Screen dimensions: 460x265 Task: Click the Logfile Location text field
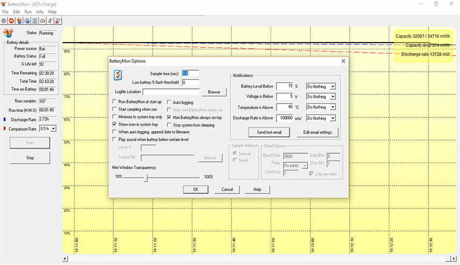171,92
